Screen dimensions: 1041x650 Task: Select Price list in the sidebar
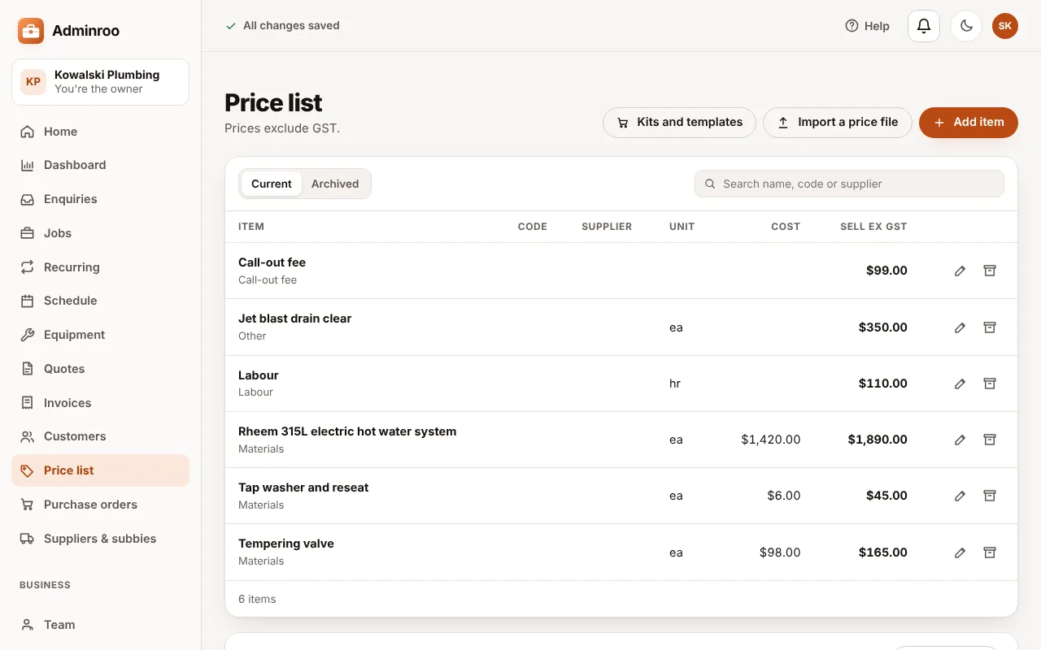click(x=100, y=470)
